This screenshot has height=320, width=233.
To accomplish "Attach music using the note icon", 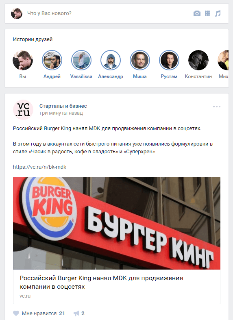I will pos(218,13).
